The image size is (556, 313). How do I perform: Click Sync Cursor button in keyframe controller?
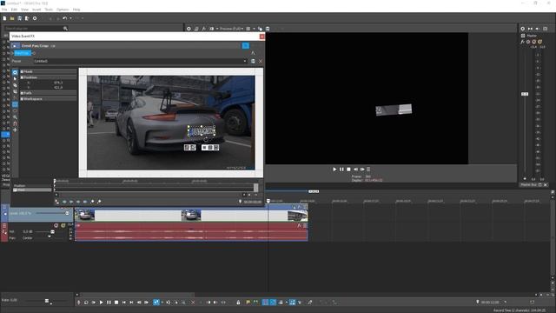57,202
